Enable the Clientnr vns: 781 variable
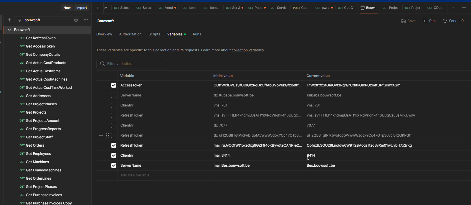The width and height of the screenshot is (471, 205). [x=114, y=105]
